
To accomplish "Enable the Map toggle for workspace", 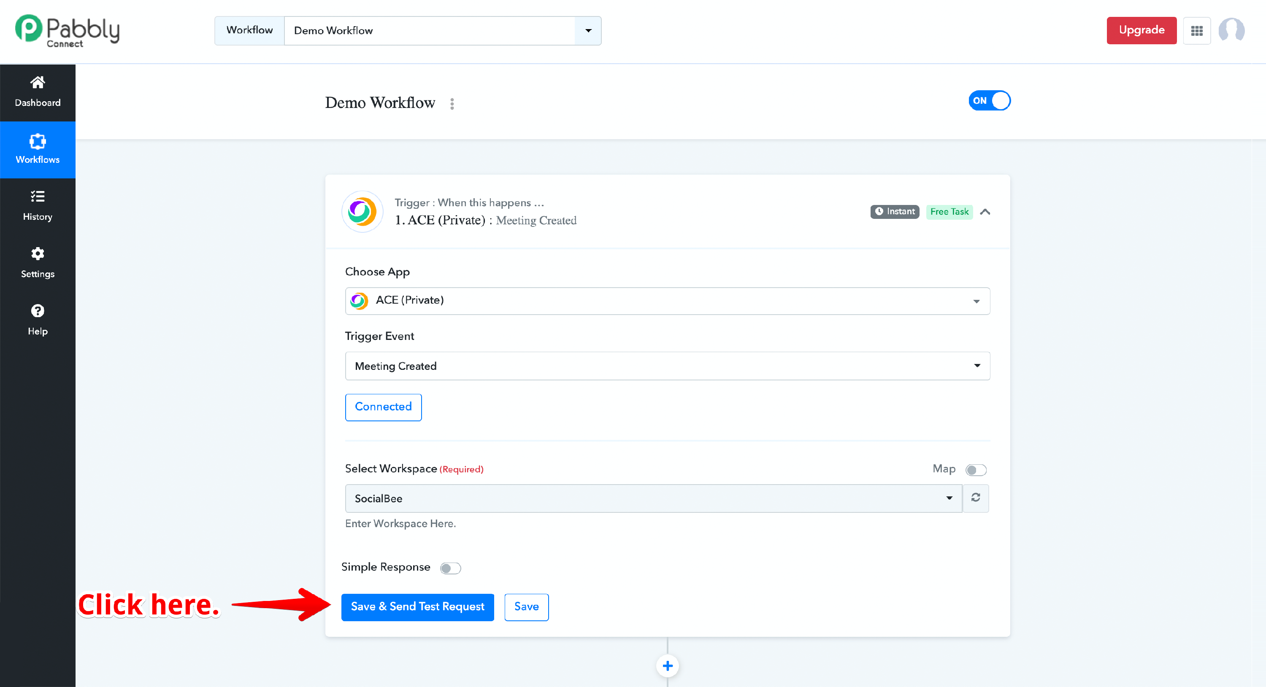I will click(976, 470).
